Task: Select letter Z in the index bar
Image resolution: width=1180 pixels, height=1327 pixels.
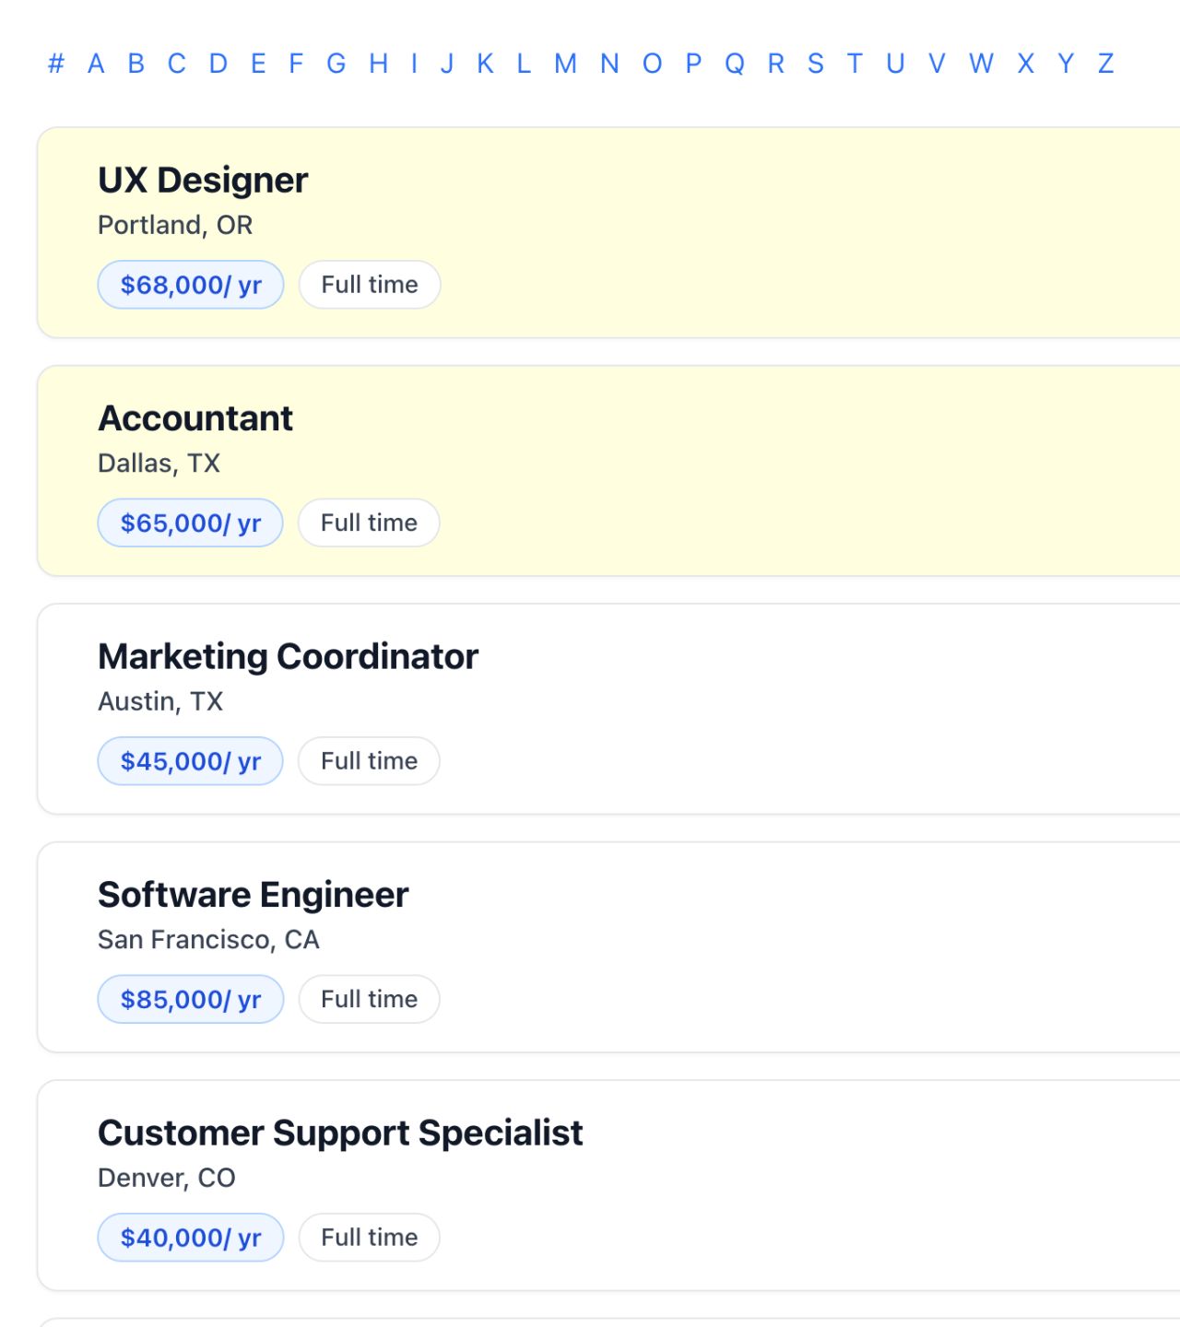Action: (x=1104, y=64)
